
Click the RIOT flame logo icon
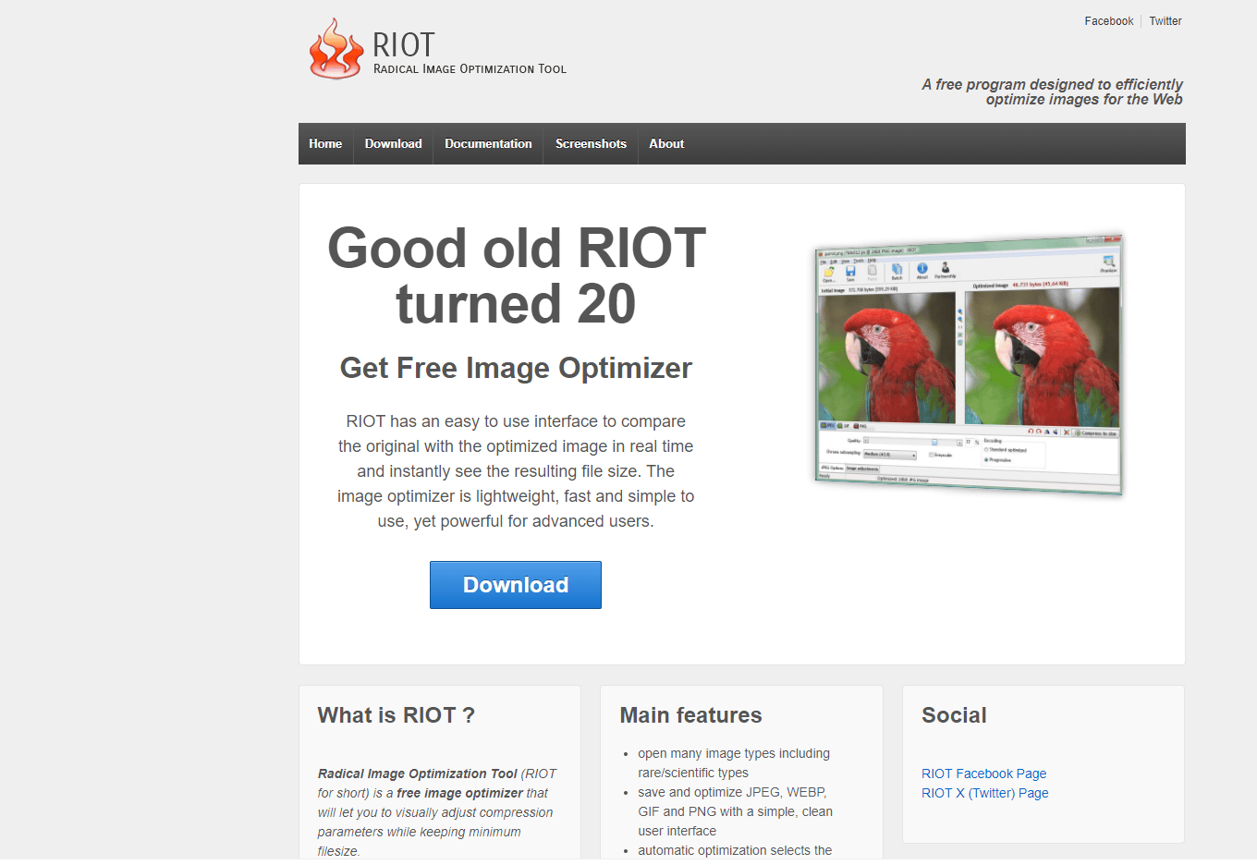(x=336, y=49)
